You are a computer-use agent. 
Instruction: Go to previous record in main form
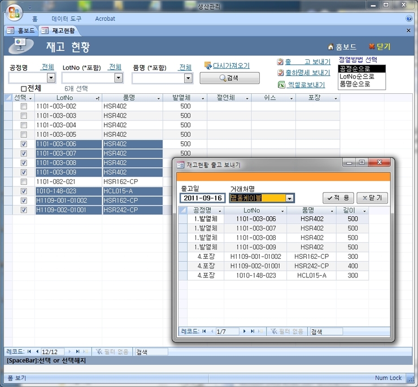(x=37, y=351)
